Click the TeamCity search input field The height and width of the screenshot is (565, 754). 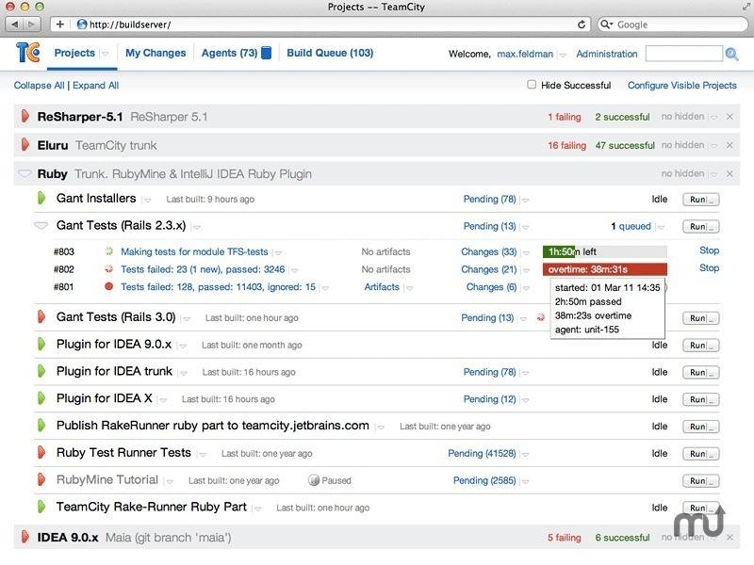tap(684, 54)
